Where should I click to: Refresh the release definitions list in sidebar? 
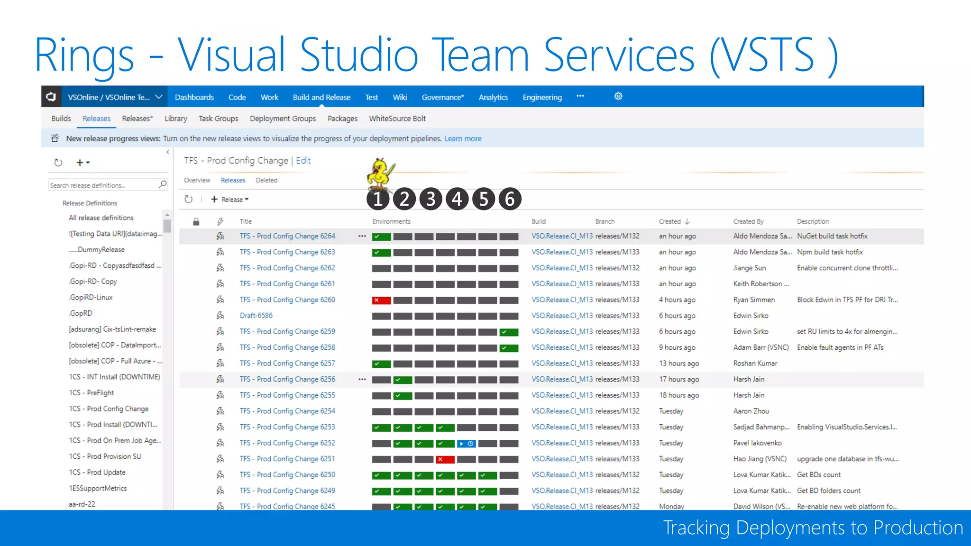[58, 163]
